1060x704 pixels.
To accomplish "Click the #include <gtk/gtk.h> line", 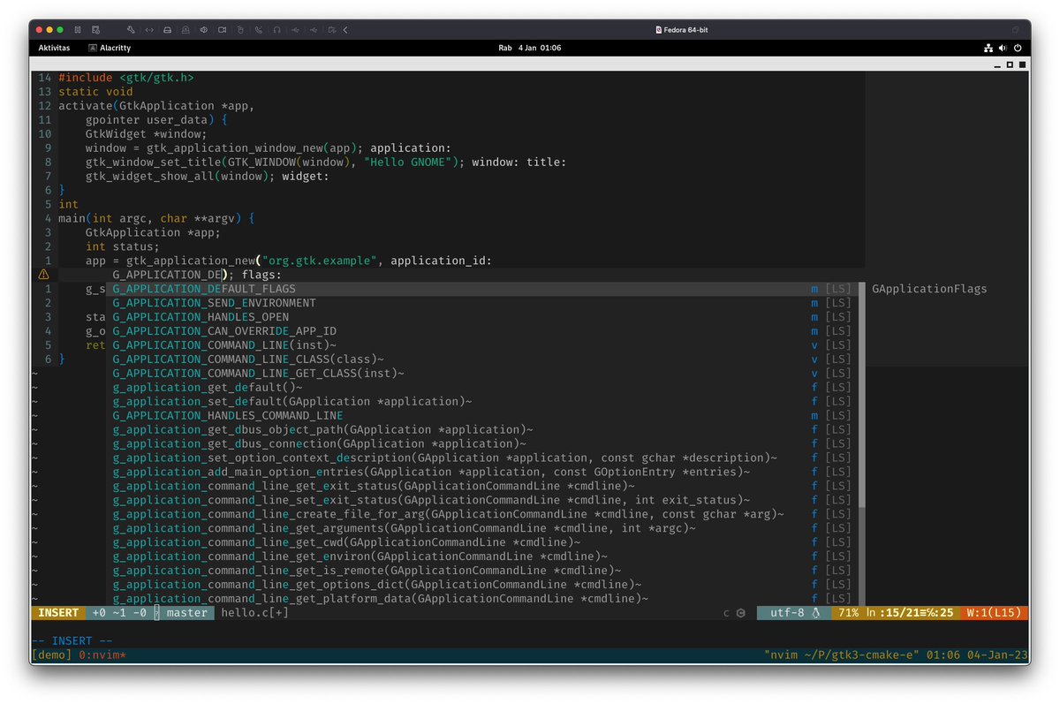I will pos(126,78).
